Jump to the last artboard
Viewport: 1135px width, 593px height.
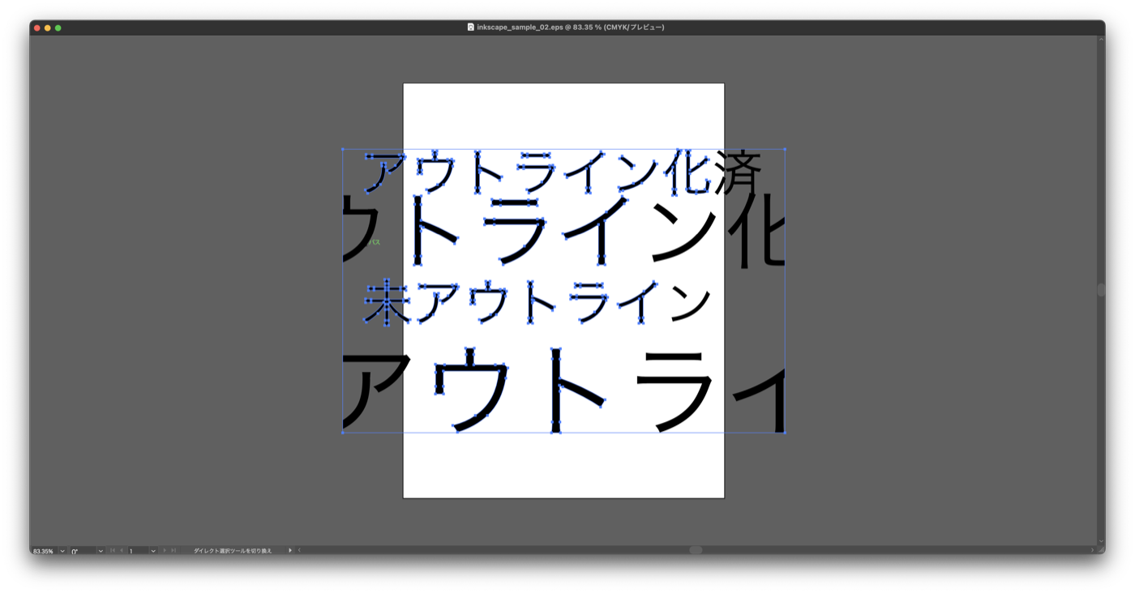click(173, 551)
